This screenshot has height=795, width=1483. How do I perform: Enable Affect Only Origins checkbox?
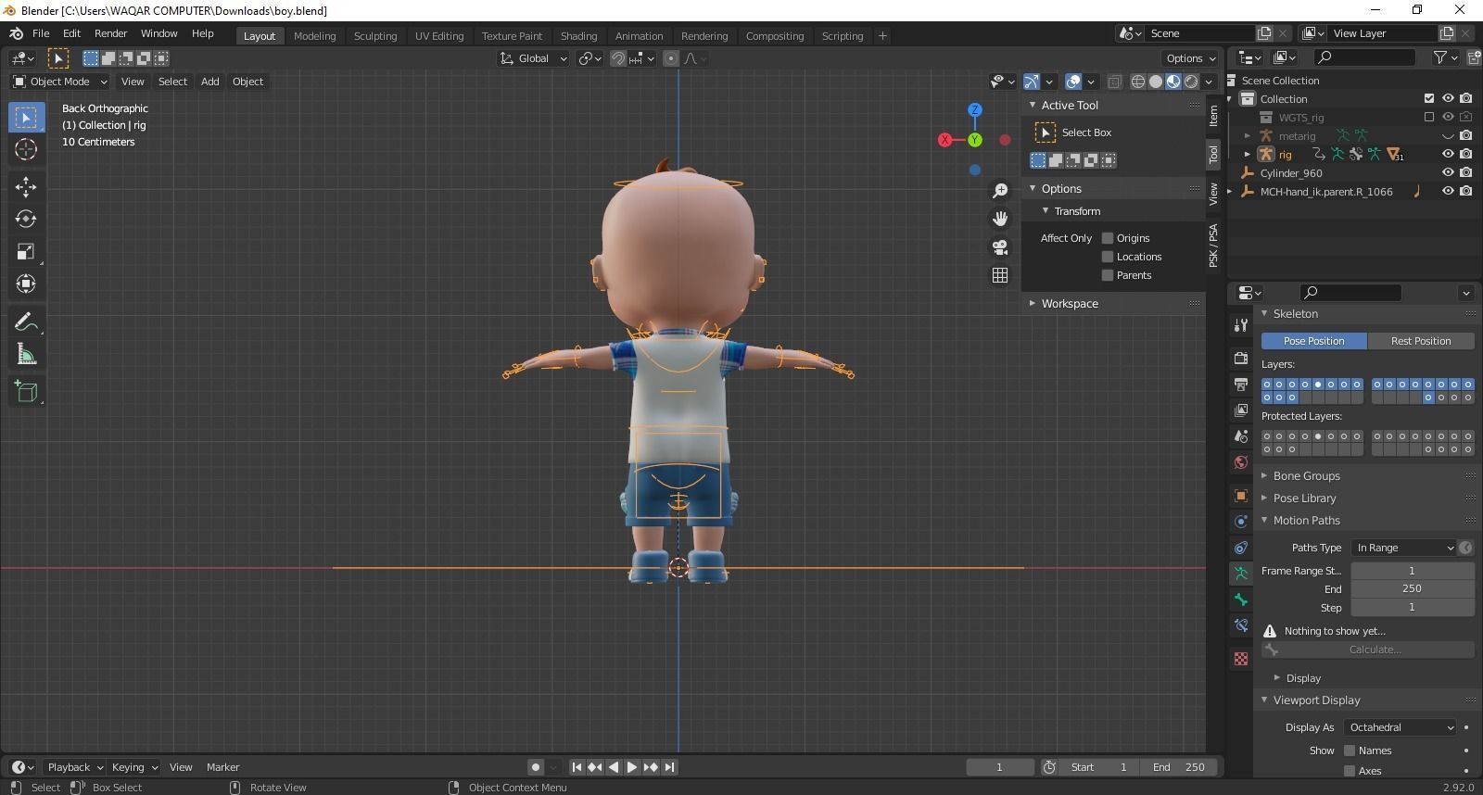[1107, 238]
